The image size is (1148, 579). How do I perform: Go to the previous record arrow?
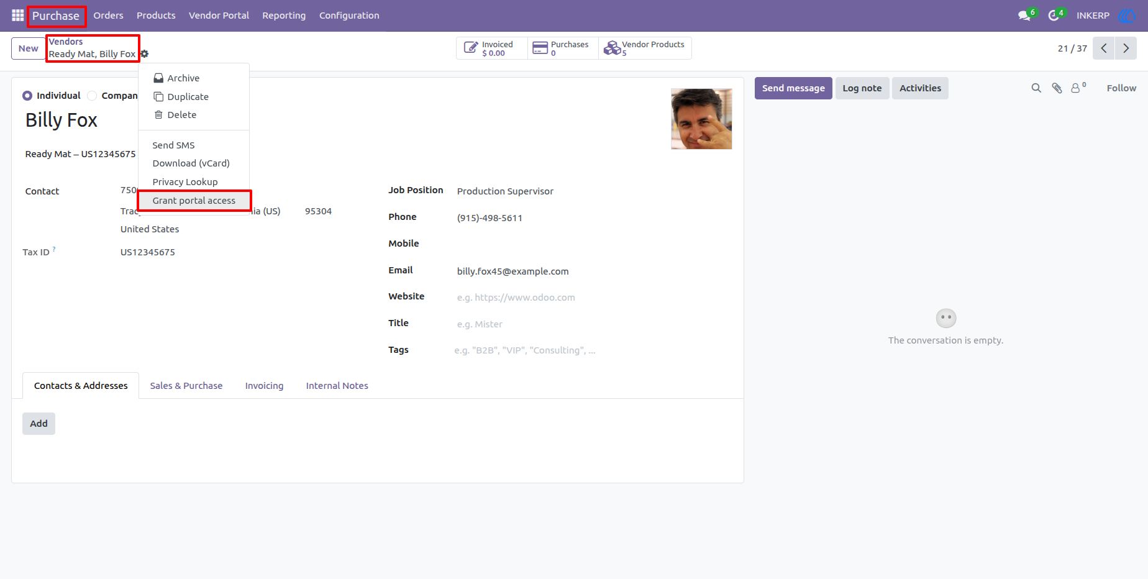coord(1104,48)
